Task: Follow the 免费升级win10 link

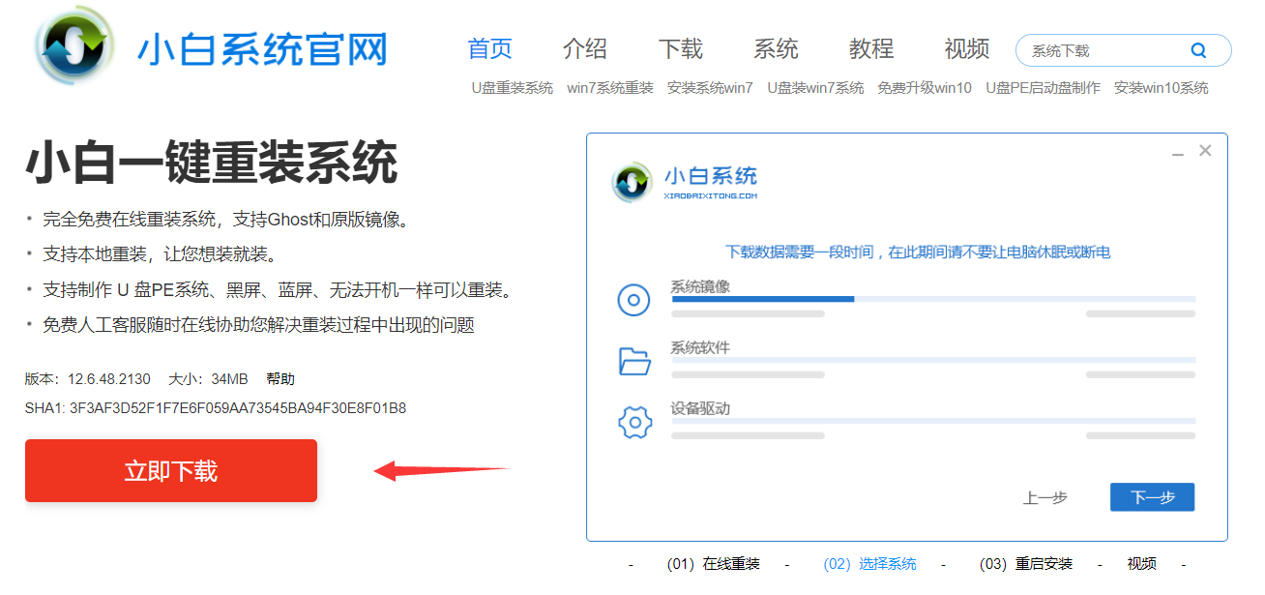Action: (925, 88)
